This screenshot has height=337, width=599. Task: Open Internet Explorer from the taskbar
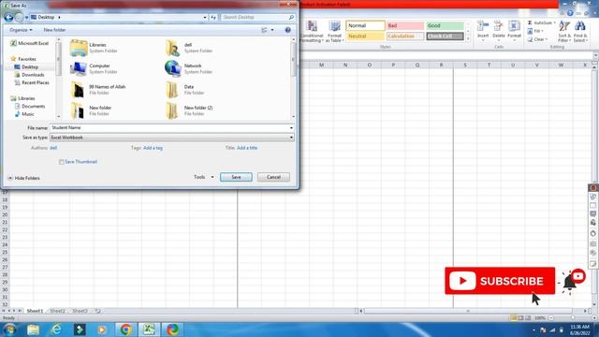56,330
